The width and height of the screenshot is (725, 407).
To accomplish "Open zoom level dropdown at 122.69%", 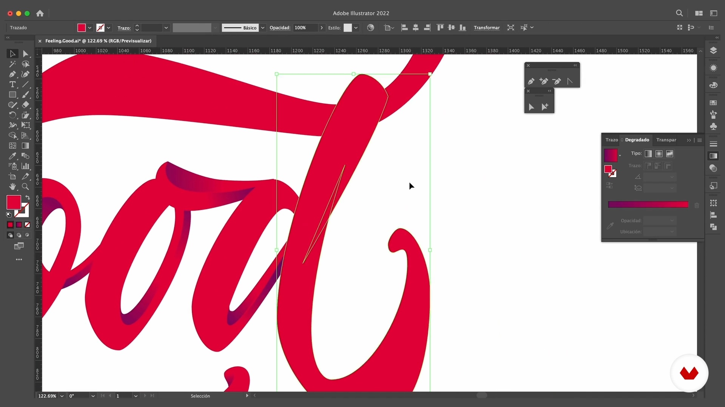I will click(62, 396).
